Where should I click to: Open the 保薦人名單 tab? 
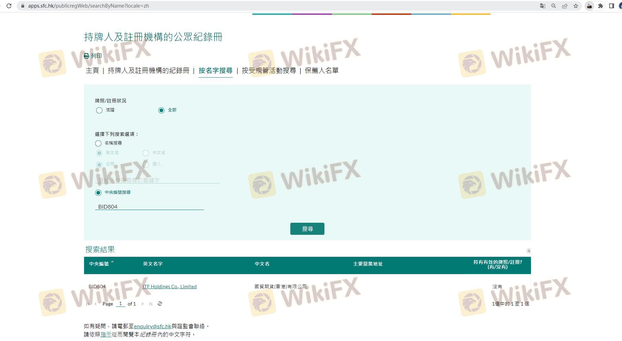[321, 71]
